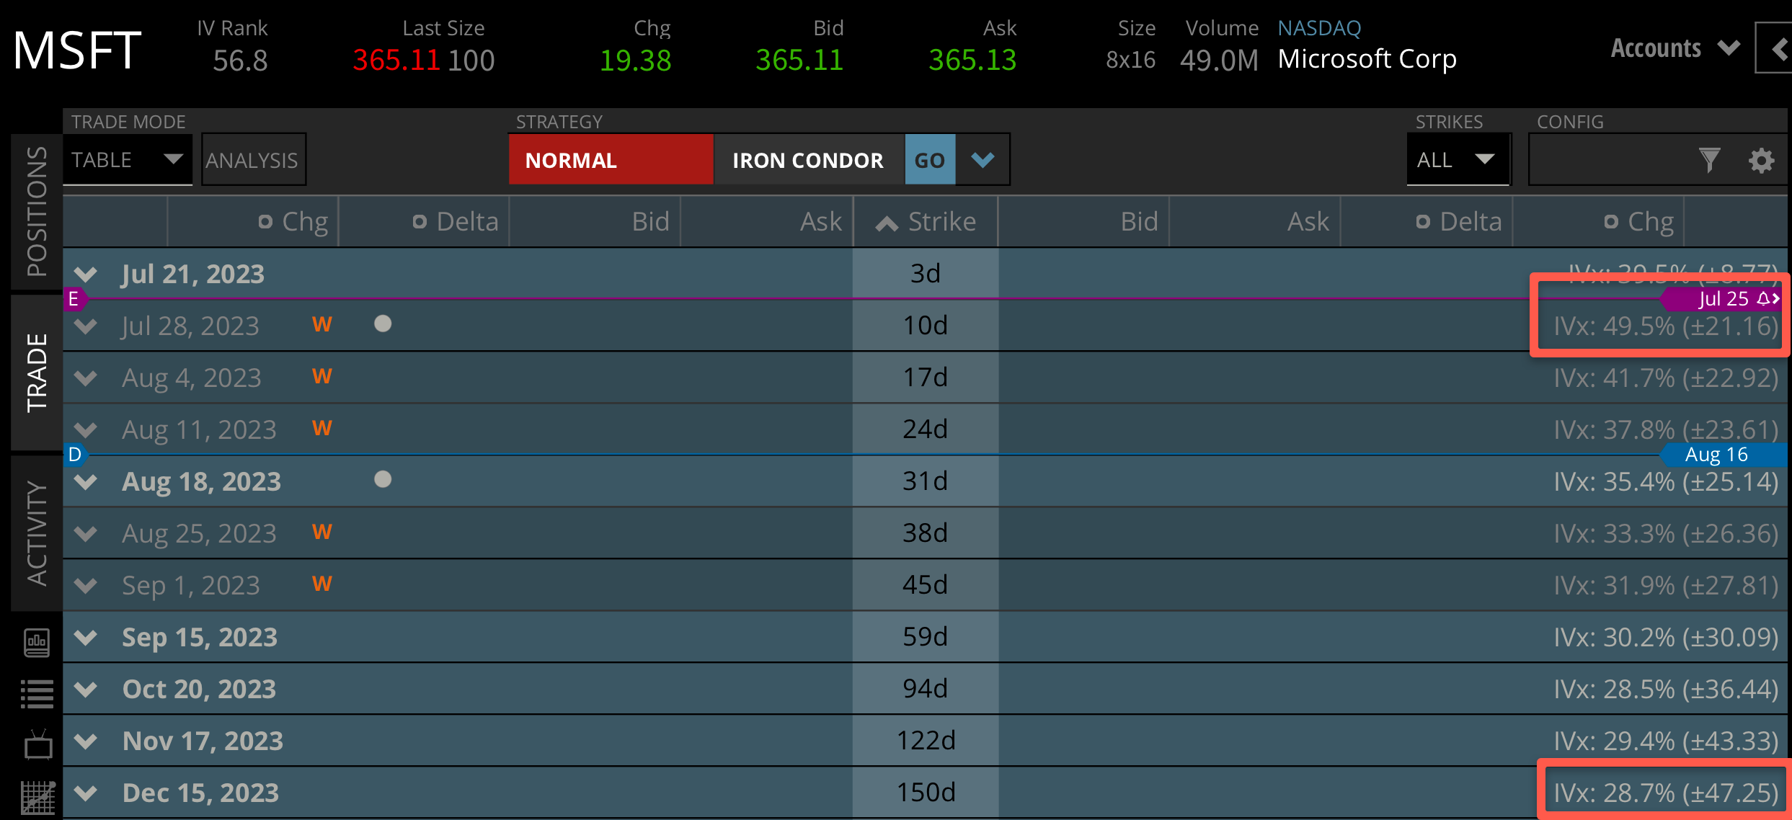Open the TV icon in left sidebar
Image resolution: width=1792 pixels, height=820 pixels.
coord(37,745)
